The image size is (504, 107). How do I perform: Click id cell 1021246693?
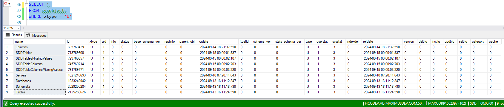[77, 75]
